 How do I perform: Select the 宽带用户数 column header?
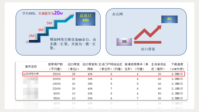click(55, 67)
